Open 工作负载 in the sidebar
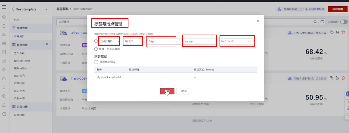This screenshot has width=349, height=133. tap(19, 53)
